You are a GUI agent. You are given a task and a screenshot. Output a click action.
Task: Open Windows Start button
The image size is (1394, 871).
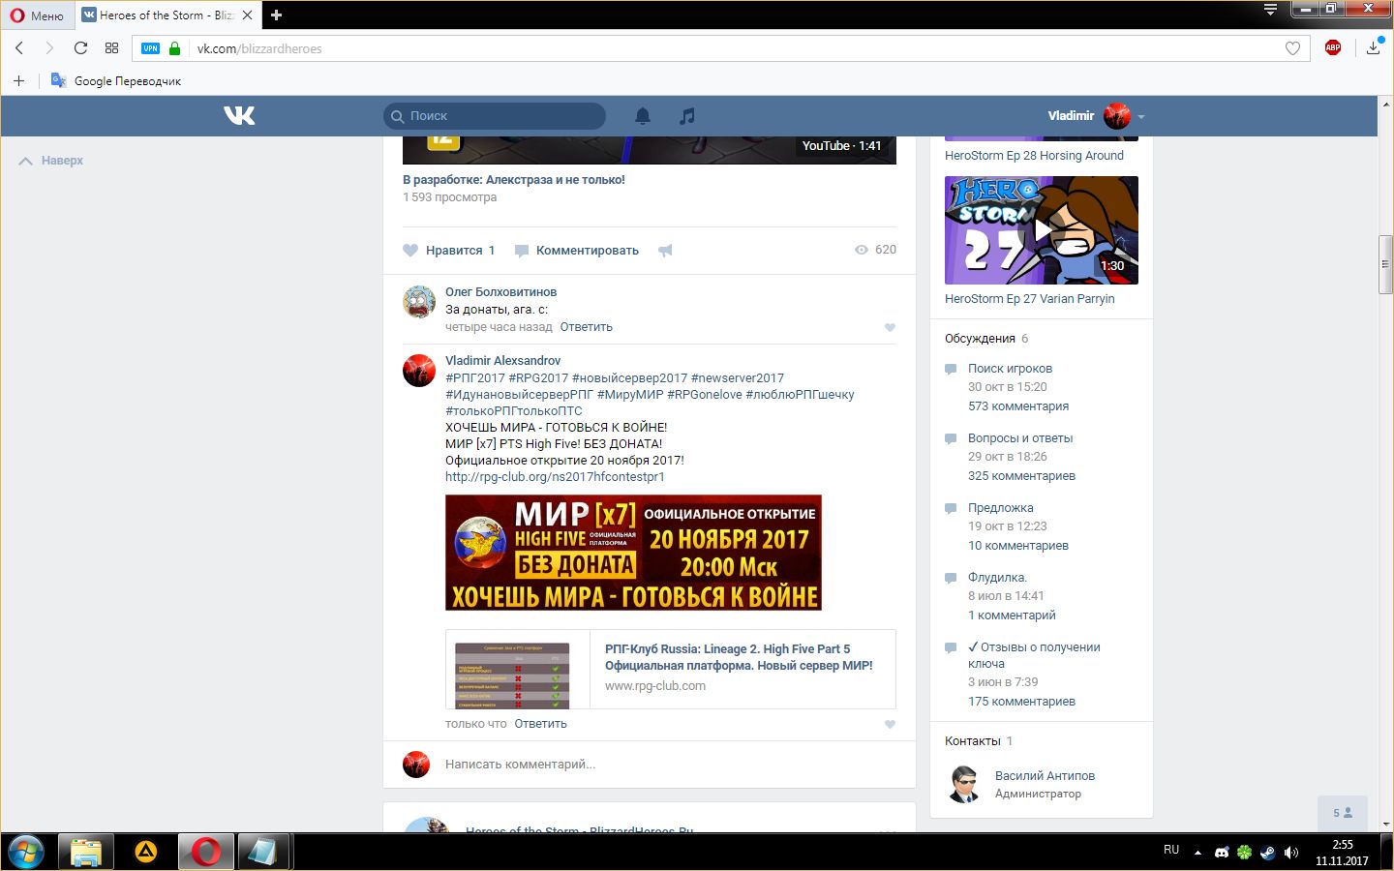26,853
